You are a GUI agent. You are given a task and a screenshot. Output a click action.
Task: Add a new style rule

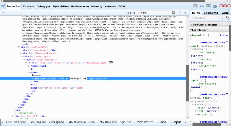click(222, 18)
